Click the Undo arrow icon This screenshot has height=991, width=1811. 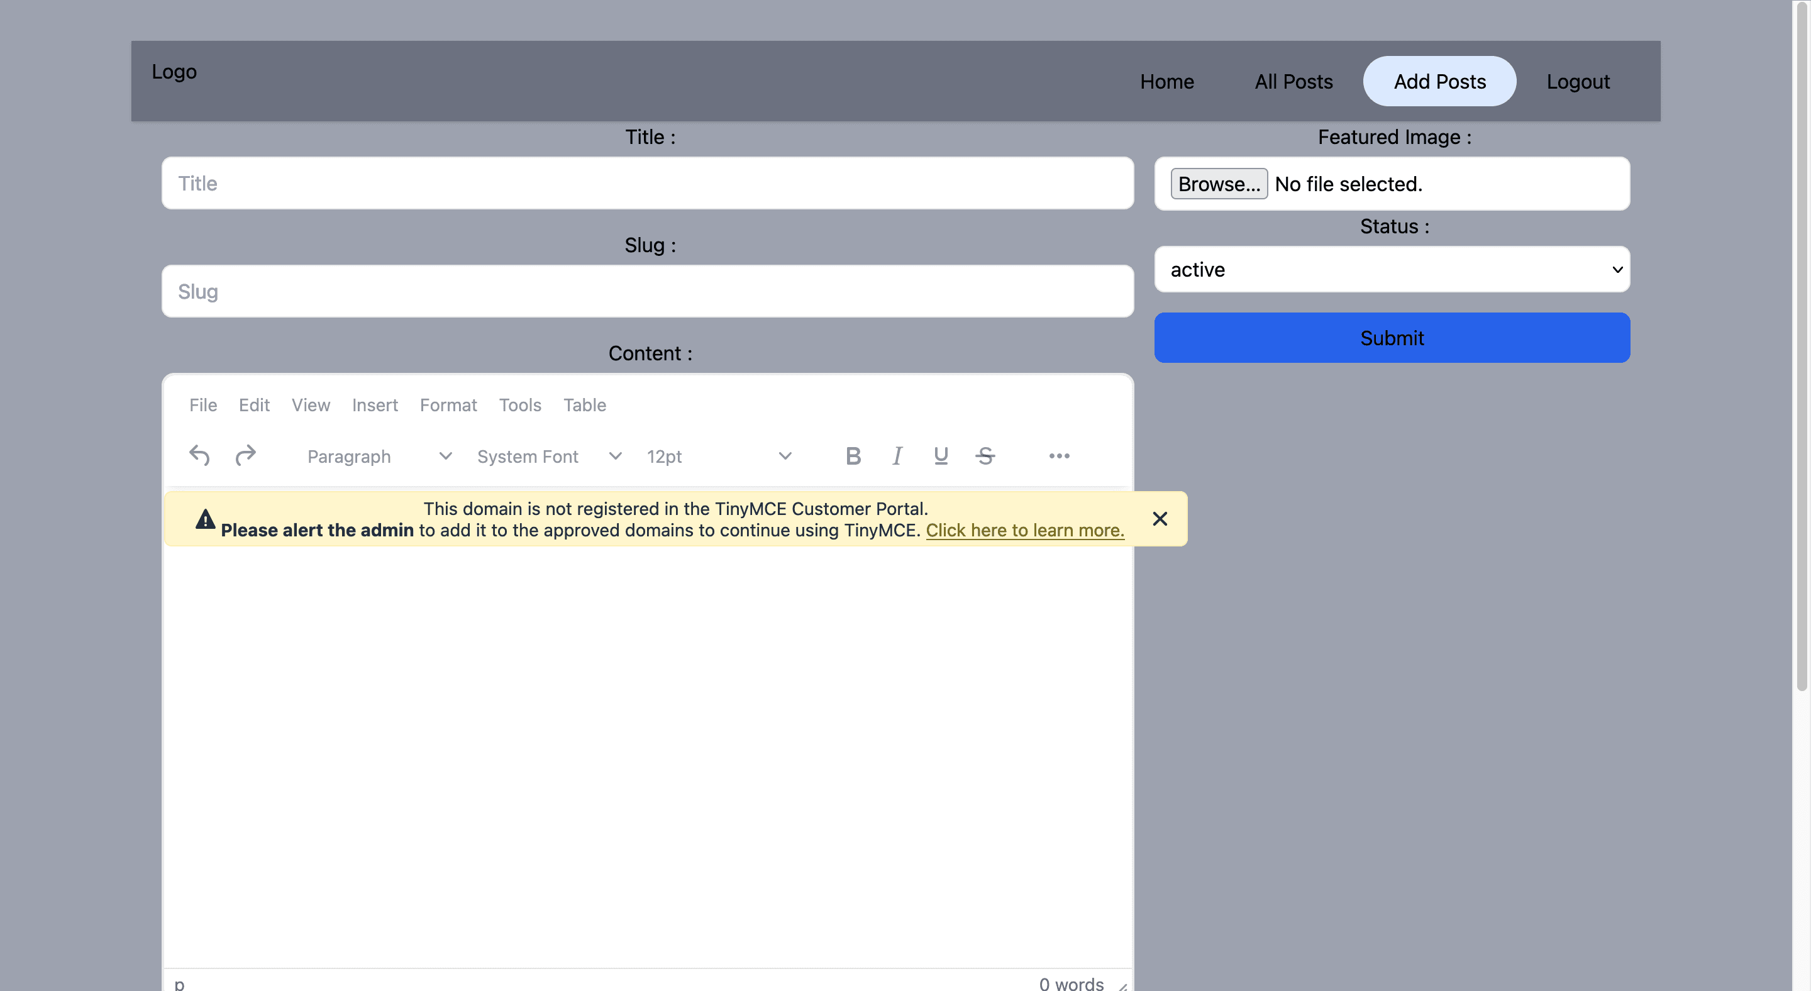(200, 455)
